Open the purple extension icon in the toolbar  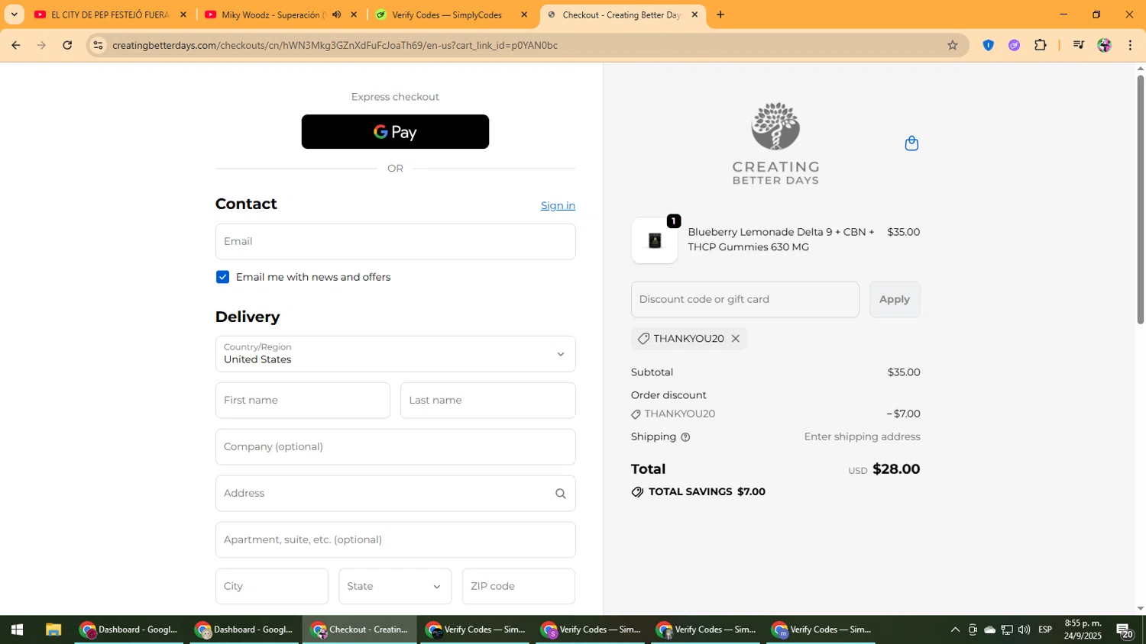(x=1014, y=45)
